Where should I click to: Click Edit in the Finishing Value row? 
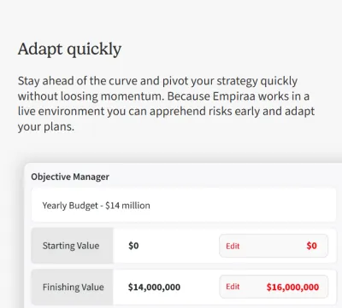click(x=233, y=287)
